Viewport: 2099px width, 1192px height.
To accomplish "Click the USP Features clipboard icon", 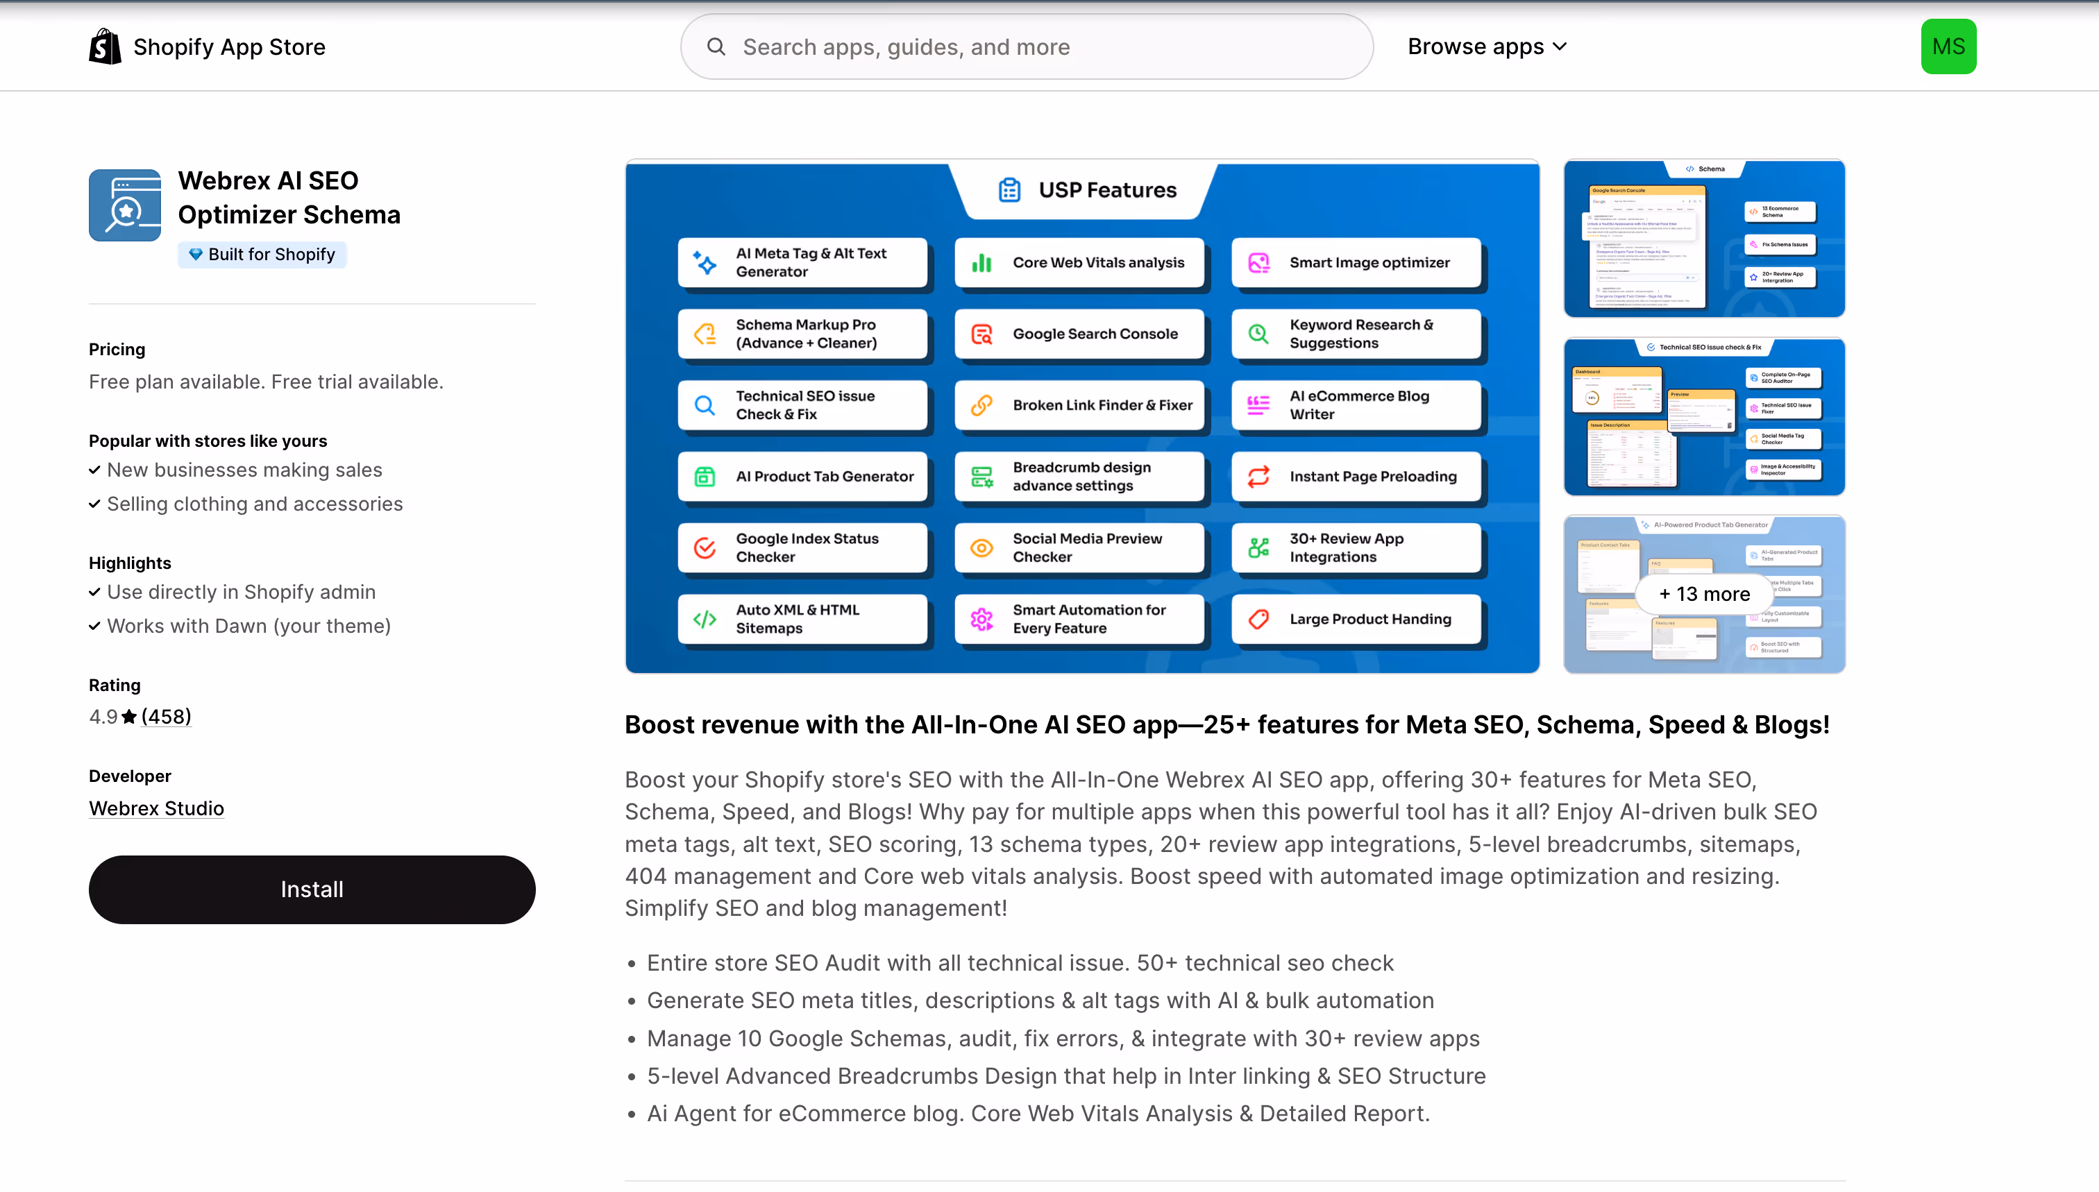I will 1010,190.
